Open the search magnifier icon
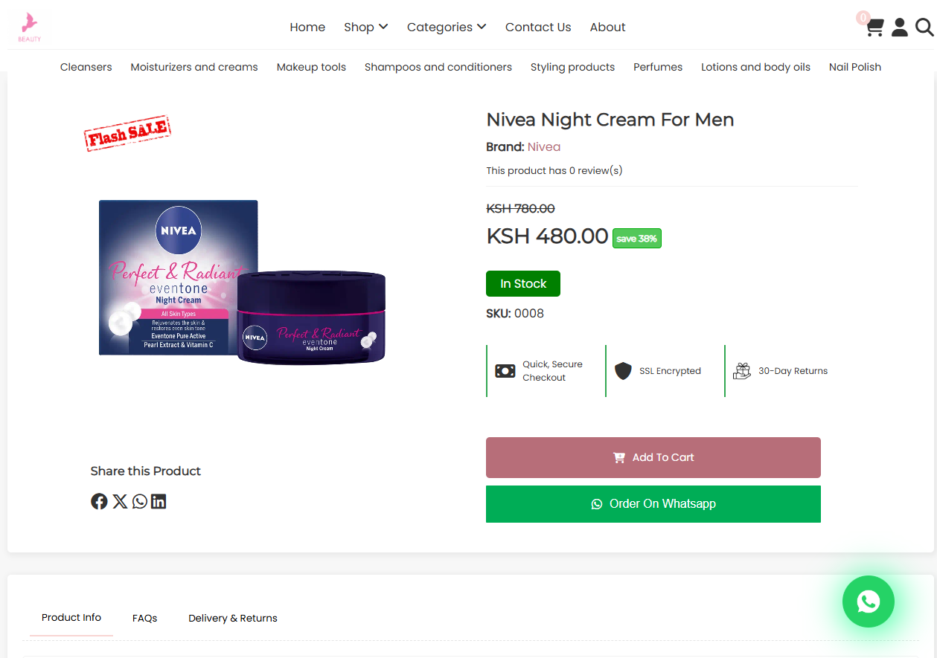 click(x=924, y=28)
